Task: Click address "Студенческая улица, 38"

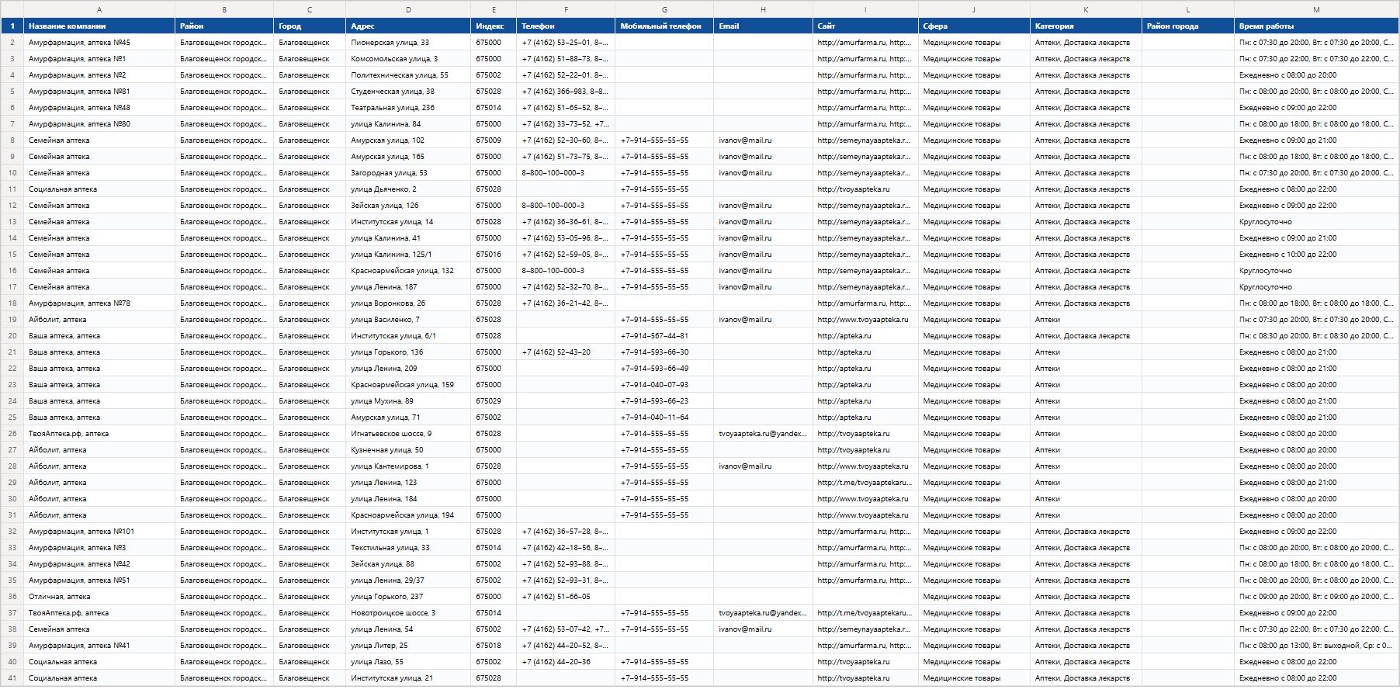Action: [408, 92]
